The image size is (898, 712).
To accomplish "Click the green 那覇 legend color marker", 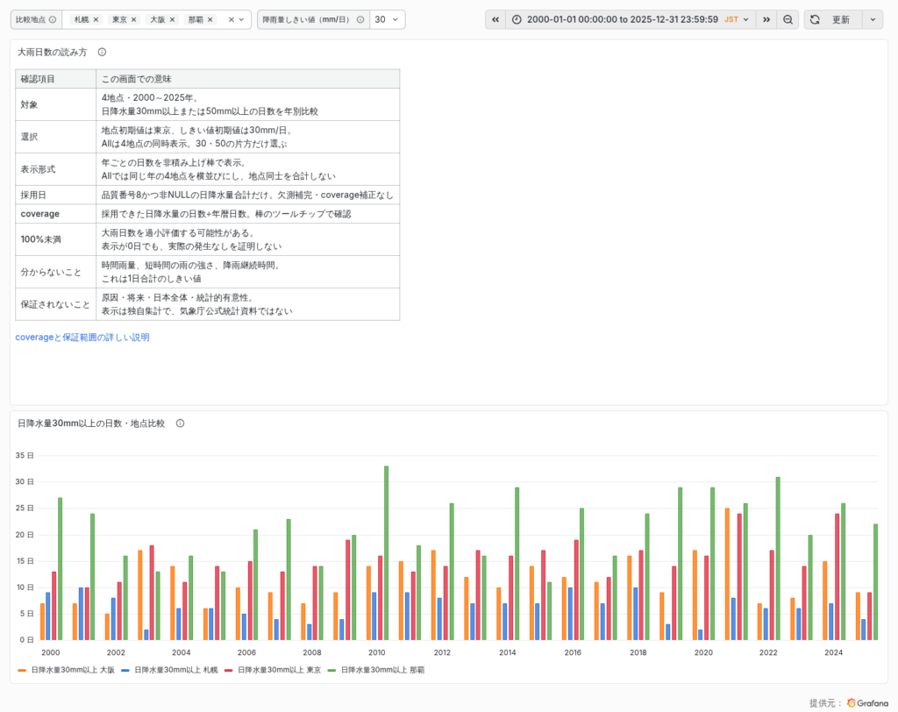I will pyautogui.click(x=331, y=670).
